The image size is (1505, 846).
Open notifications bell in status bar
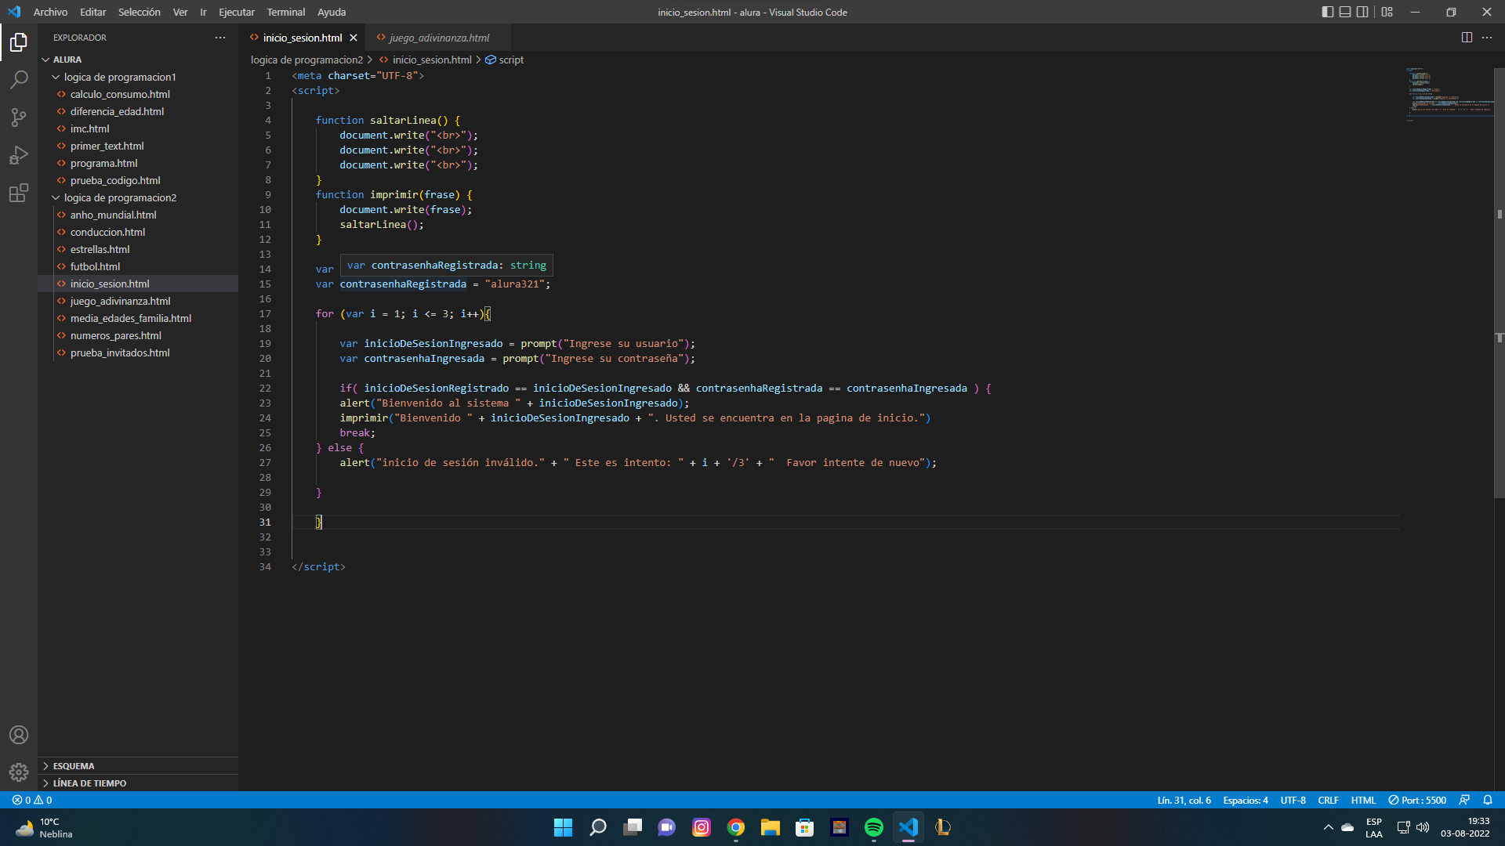click(1488, 800)
